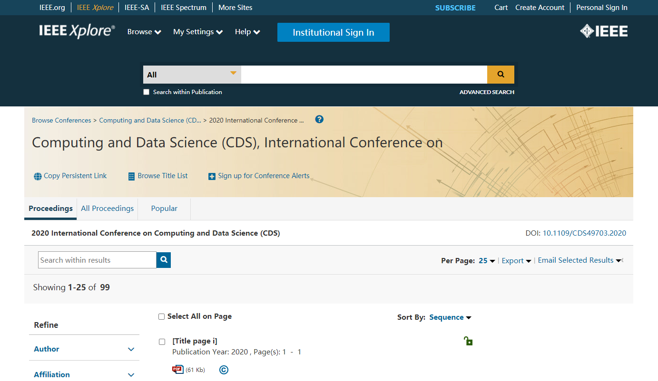Viewport: 658px width, 381px height.
Task: Open the Sort By Sequence dropdown
Action: pyautogui.click(x=450, y=317)
